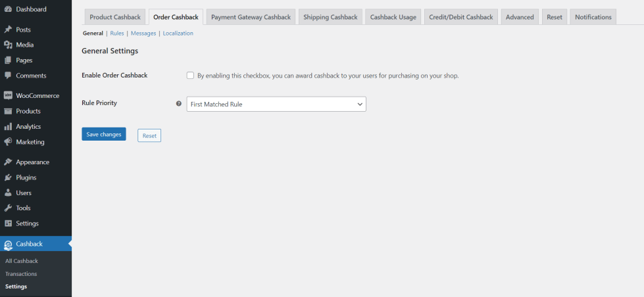Go to the Localization sub-section link

point(178,33)
